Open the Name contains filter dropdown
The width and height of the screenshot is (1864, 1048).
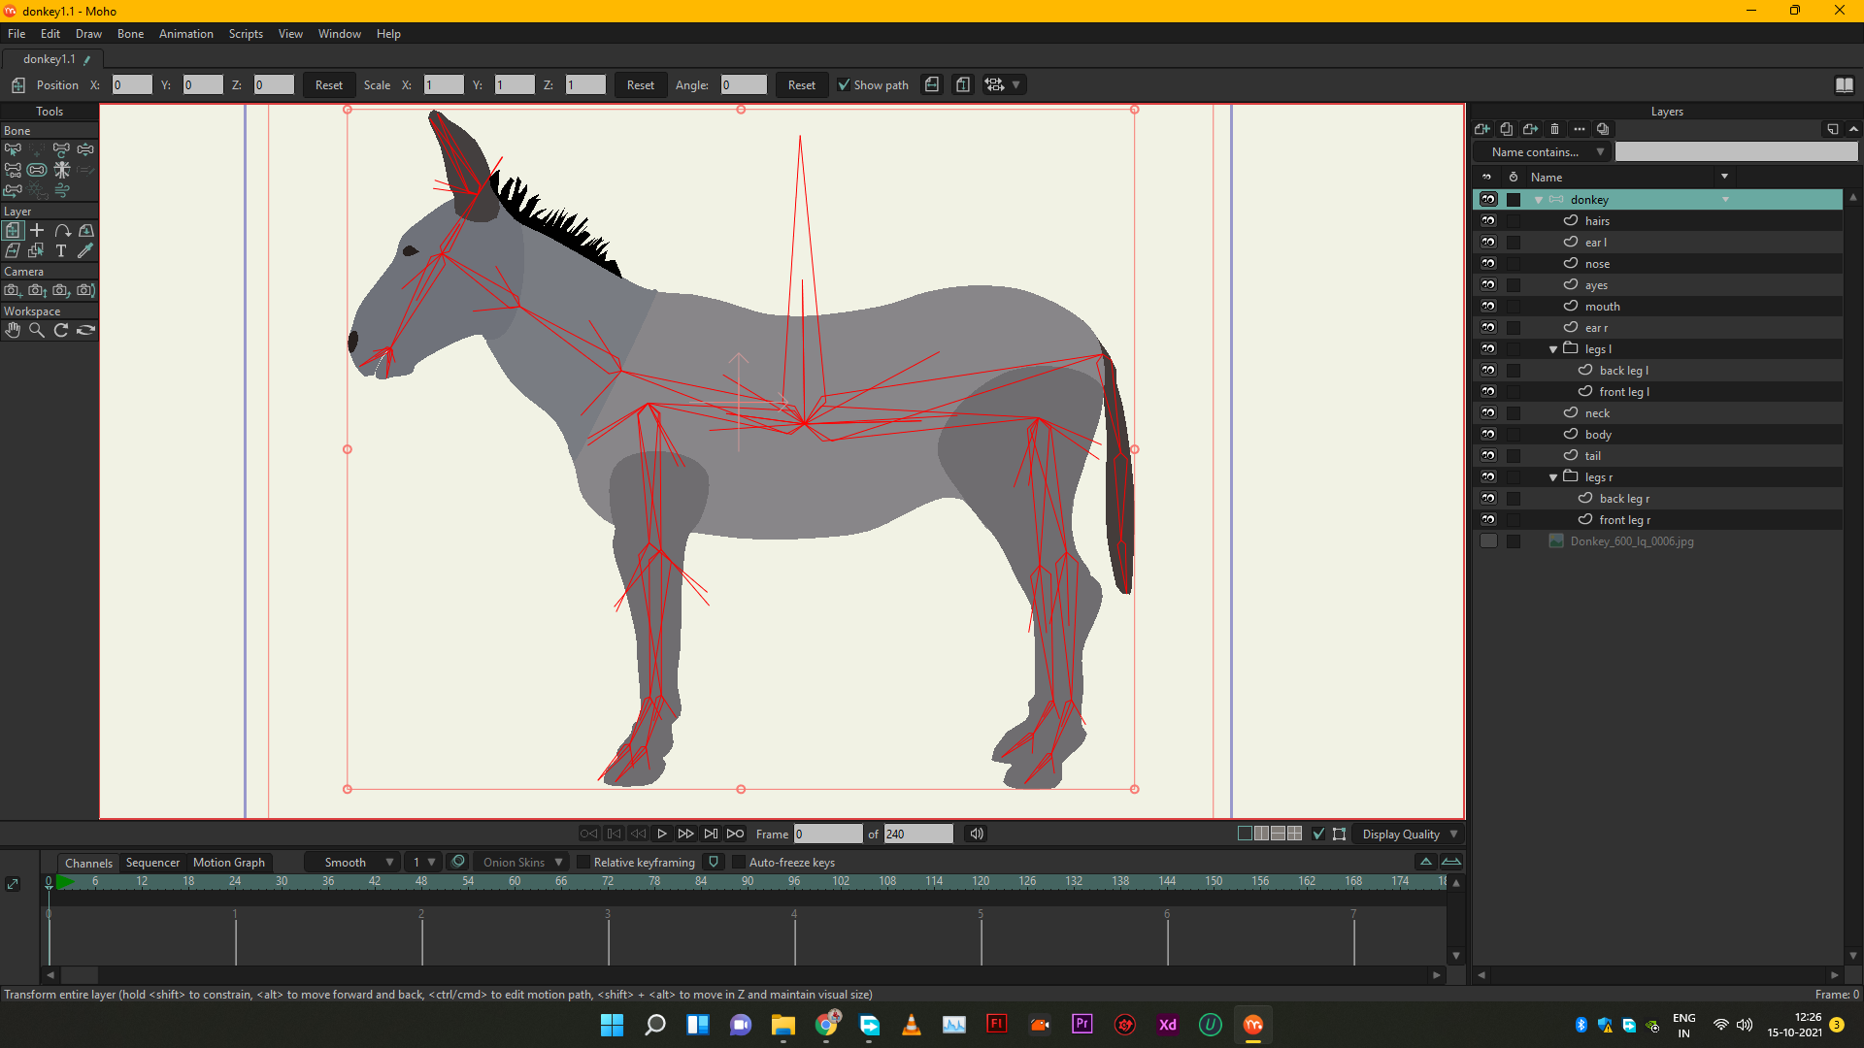tap(1542, 152)
